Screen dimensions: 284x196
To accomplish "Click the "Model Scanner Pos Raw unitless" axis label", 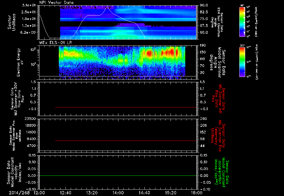I will (15, 135).
